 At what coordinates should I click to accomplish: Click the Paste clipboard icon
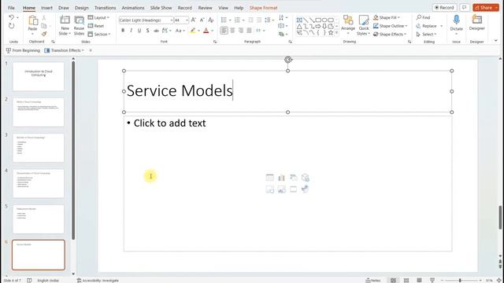click(x=33, y=21)
